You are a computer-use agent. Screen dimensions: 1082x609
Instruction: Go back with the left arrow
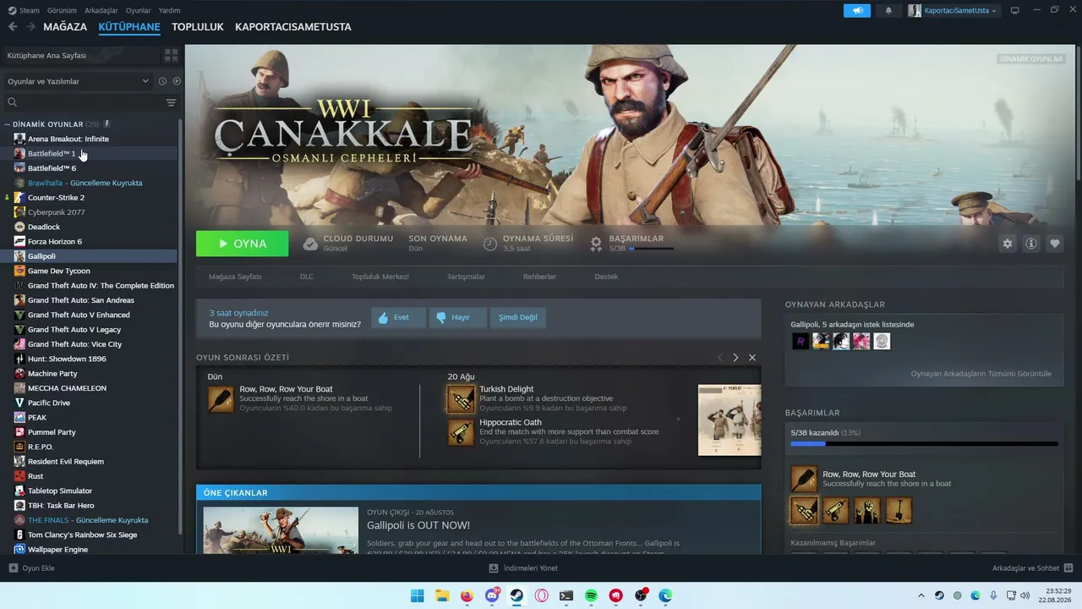pos(13,27)
